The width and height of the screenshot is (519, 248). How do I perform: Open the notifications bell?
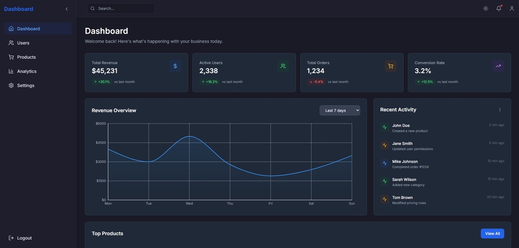tap(499, 9)
